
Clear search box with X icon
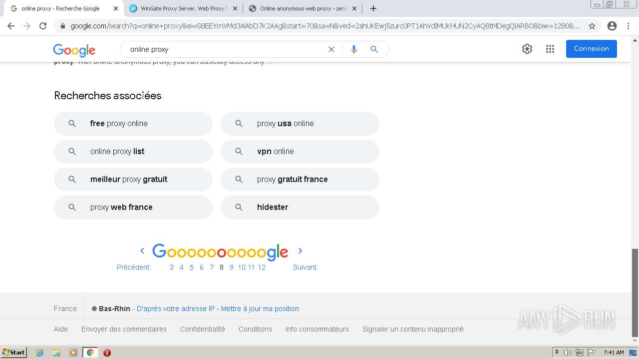pos(331,49)
